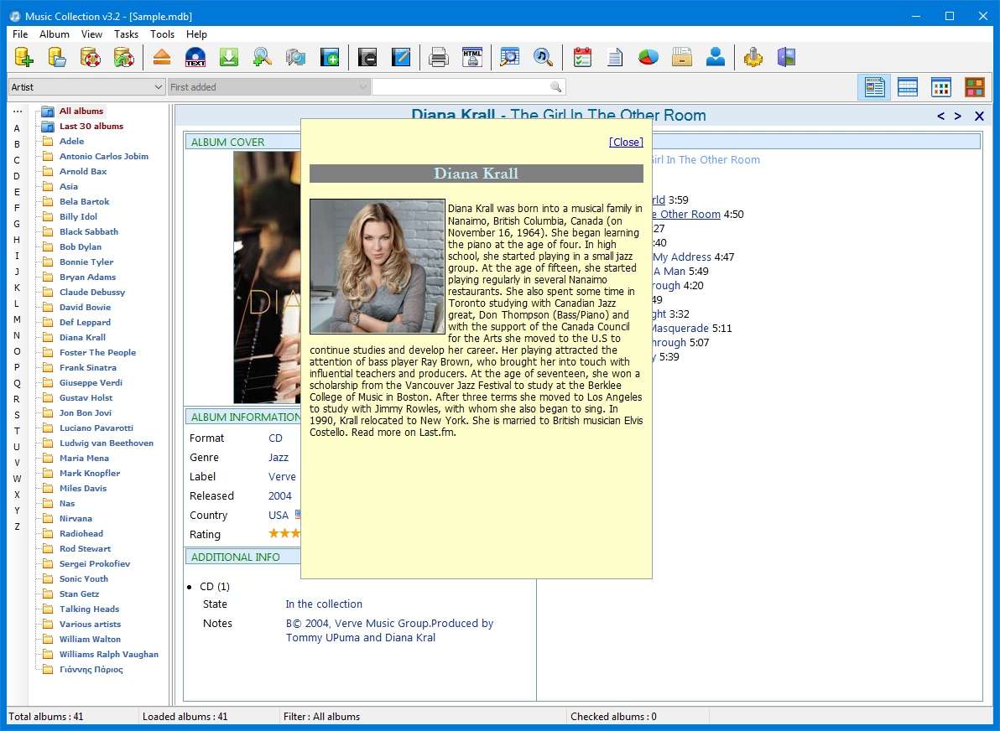Click the exit door icon
The image size is (1000, 731).
[786, 57]
